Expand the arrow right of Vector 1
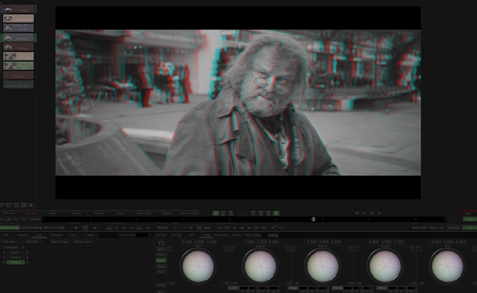 click(x=27, y=253)
